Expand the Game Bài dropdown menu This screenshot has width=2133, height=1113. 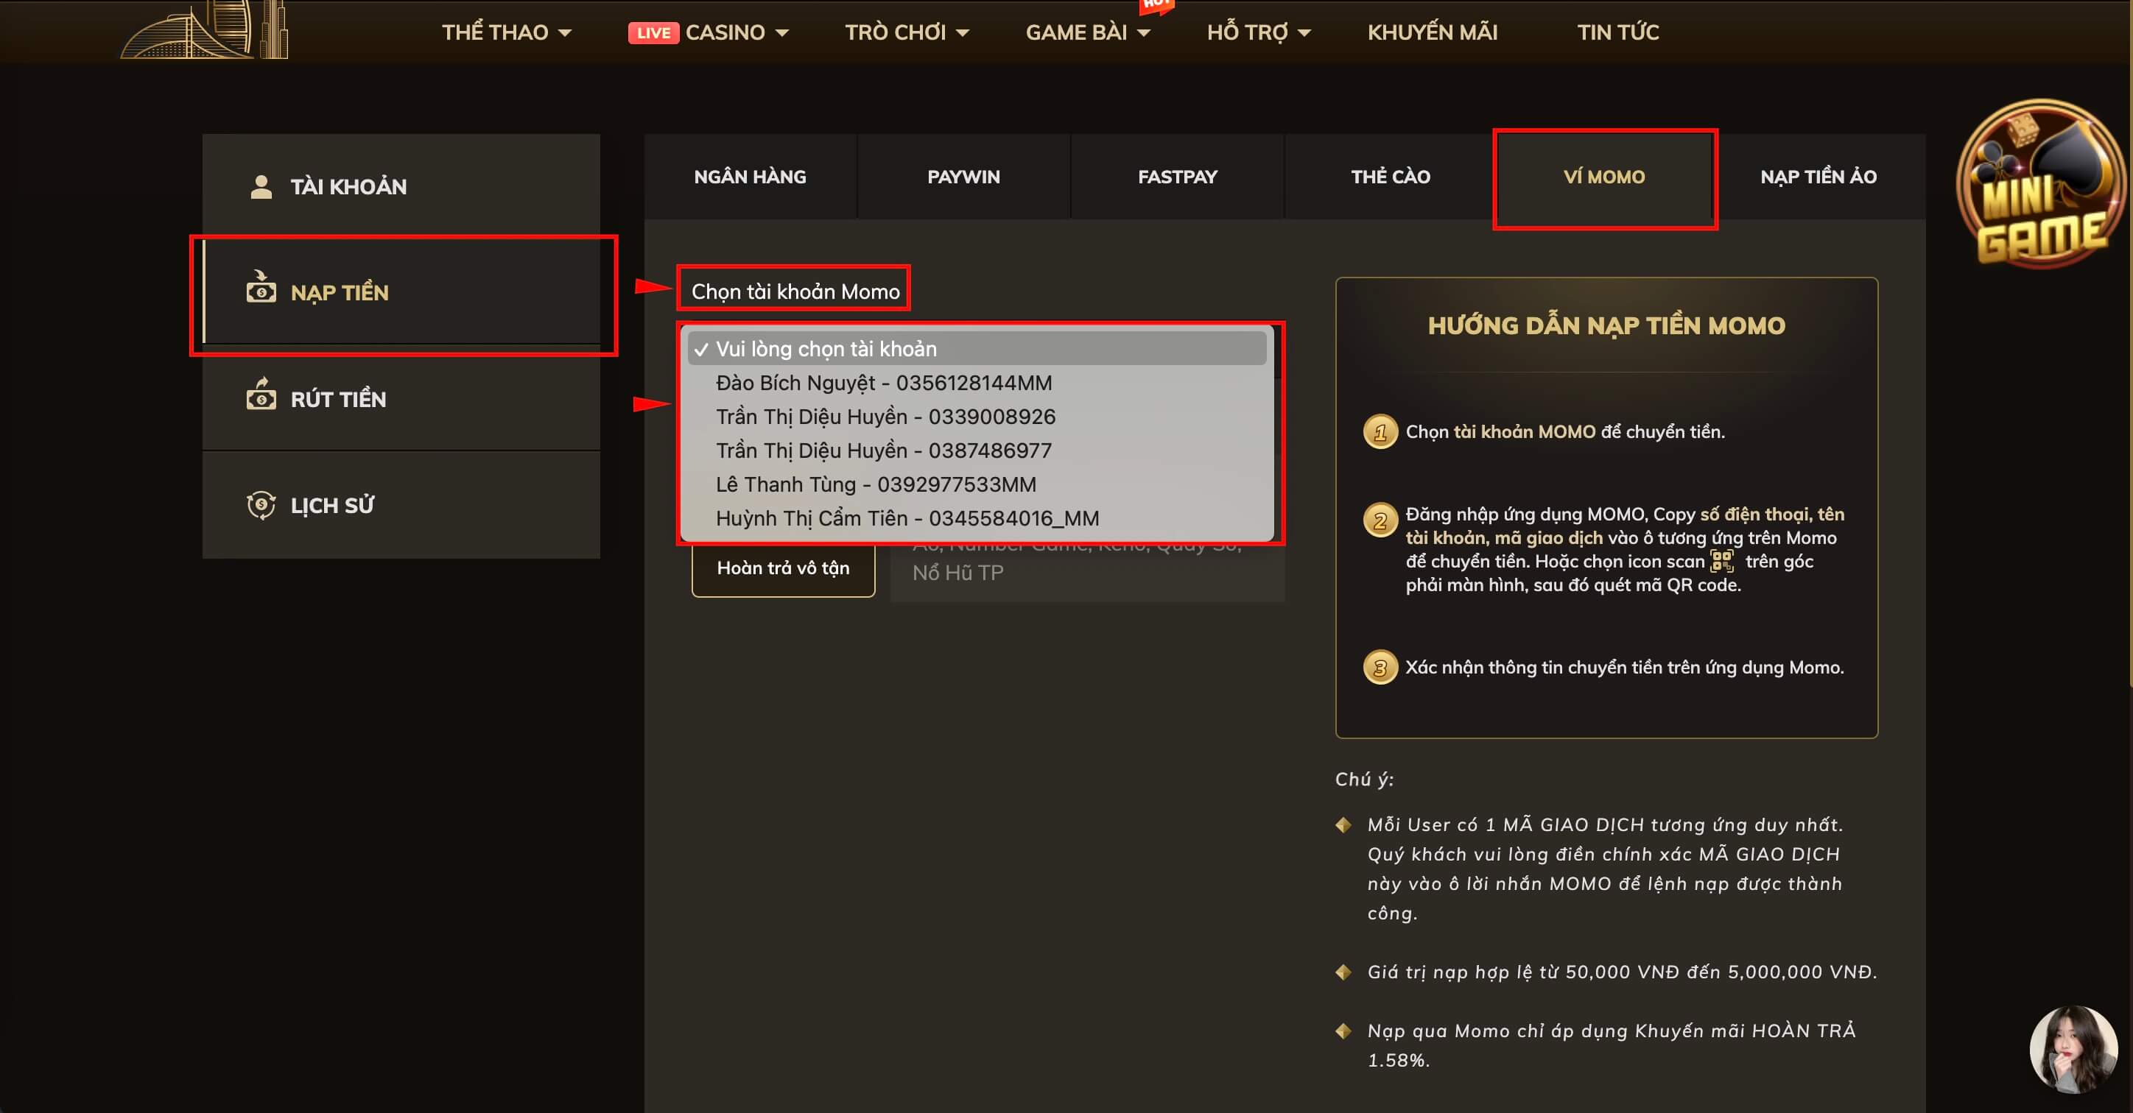click(1088, 32)
